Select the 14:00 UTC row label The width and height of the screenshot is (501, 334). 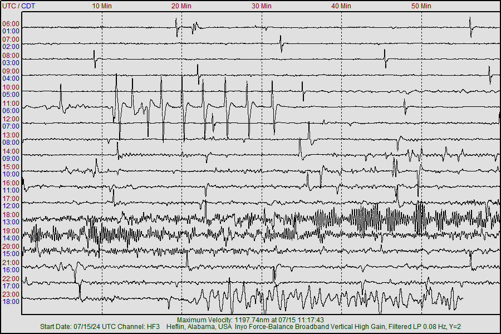(x=11, y=151)
